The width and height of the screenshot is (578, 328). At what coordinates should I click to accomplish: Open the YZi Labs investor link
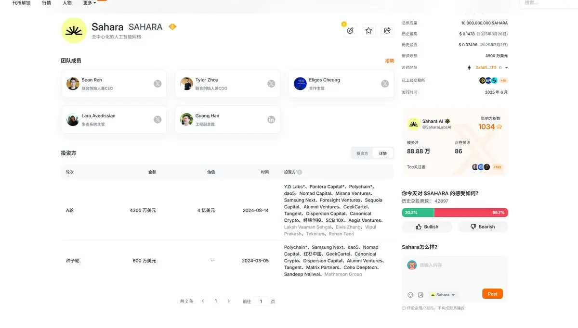(295, 187)
